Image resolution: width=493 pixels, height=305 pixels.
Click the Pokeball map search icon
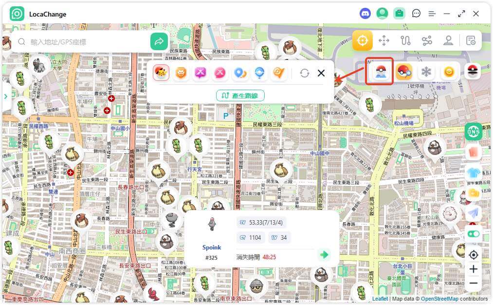coord(381,72)
